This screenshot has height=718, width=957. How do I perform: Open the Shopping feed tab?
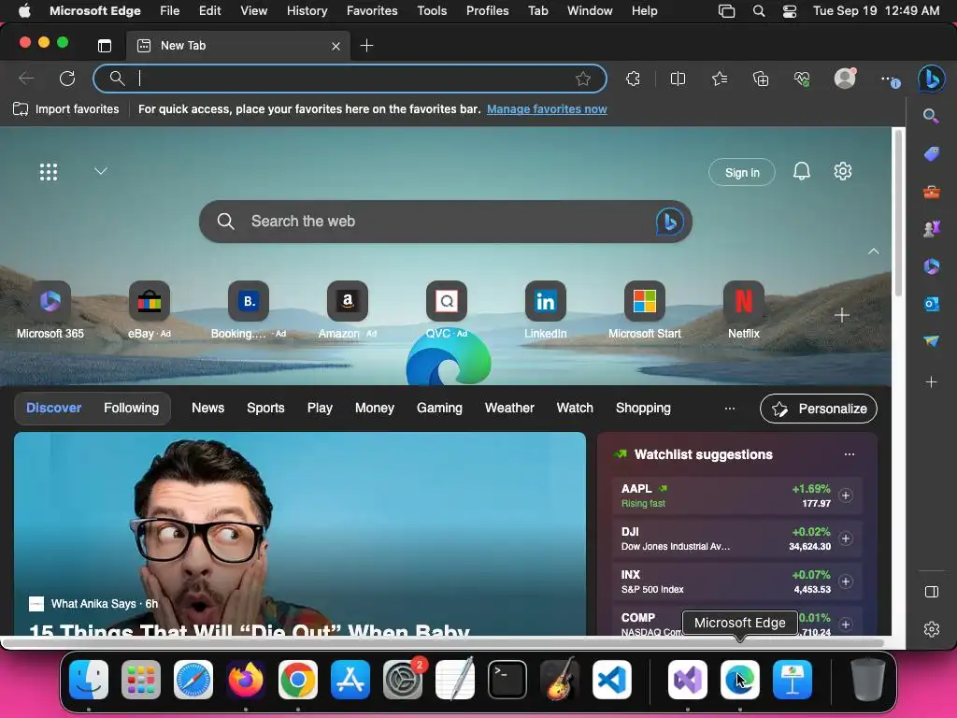643,408
